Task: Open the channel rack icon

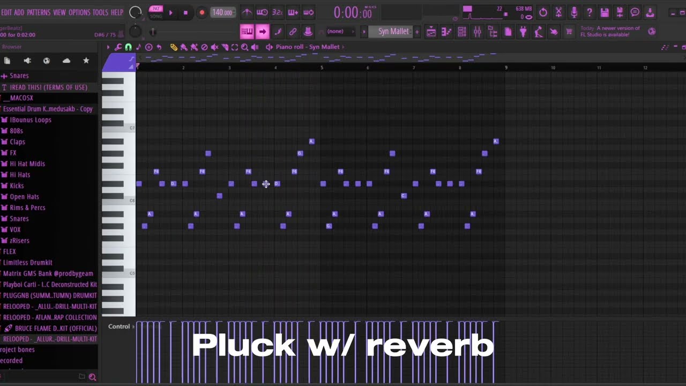Action: [x=461, y=32]
